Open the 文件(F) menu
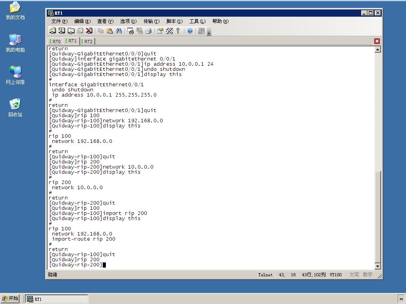Image resolution: width=406 pixels, height=304 pixels. [x=59, y=21]
